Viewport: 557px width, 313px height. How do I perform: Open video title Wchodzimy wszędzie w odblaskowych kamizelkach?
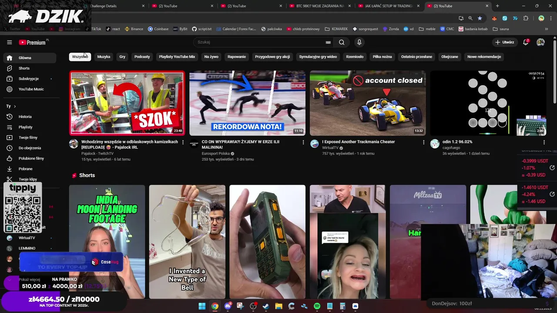pos(130,144)
